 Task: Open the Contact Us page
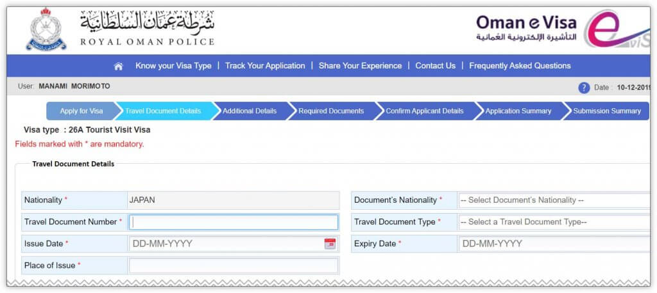click(x=435, y=66)
